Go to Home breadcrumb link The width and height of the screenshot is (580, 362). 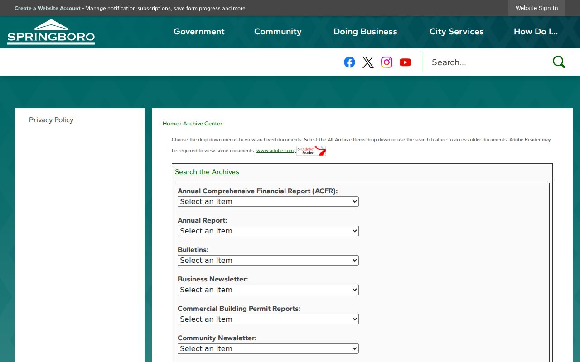coord(170,124)
